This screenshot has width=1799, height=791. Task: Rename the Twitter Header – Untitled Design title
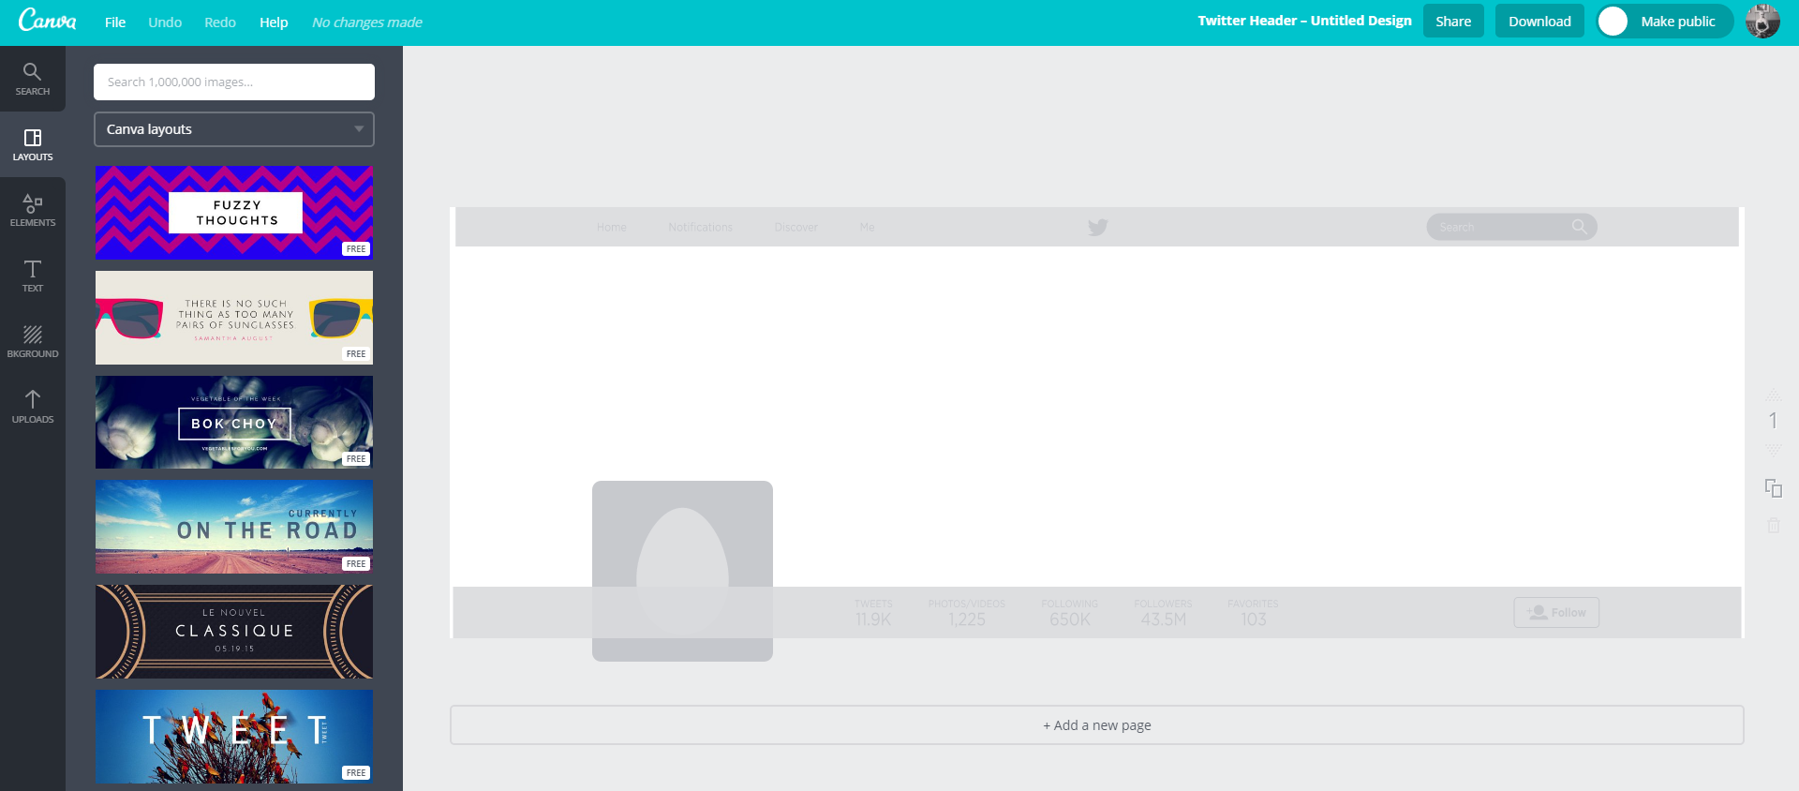pyautogui.click(x=1304, y=21)
